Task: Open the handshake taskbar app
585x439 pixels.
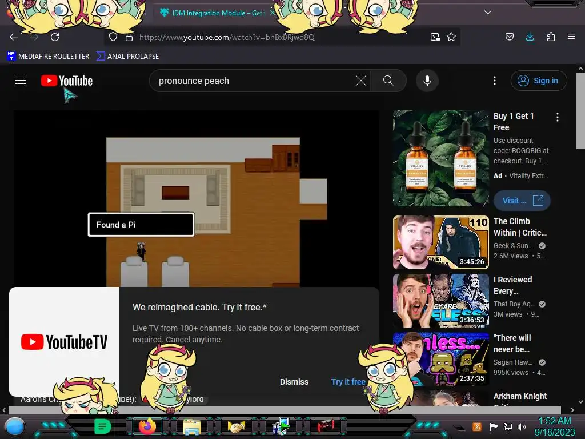Action: coord(237,426)
